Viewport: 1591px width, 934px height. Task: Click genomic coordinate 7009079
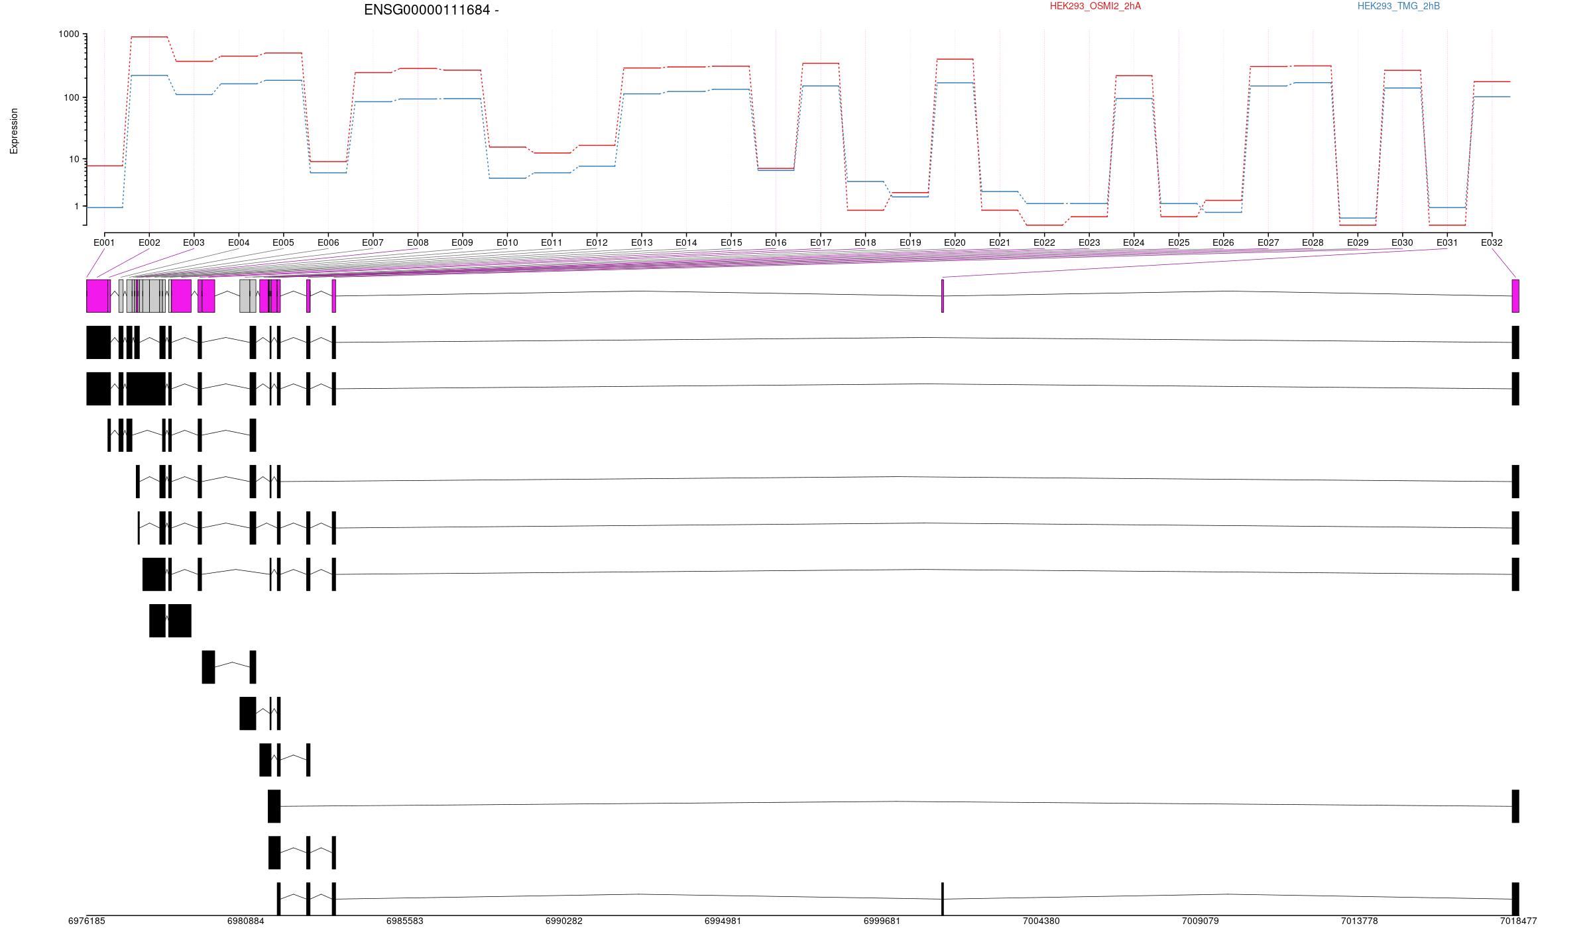point(1201,921)
